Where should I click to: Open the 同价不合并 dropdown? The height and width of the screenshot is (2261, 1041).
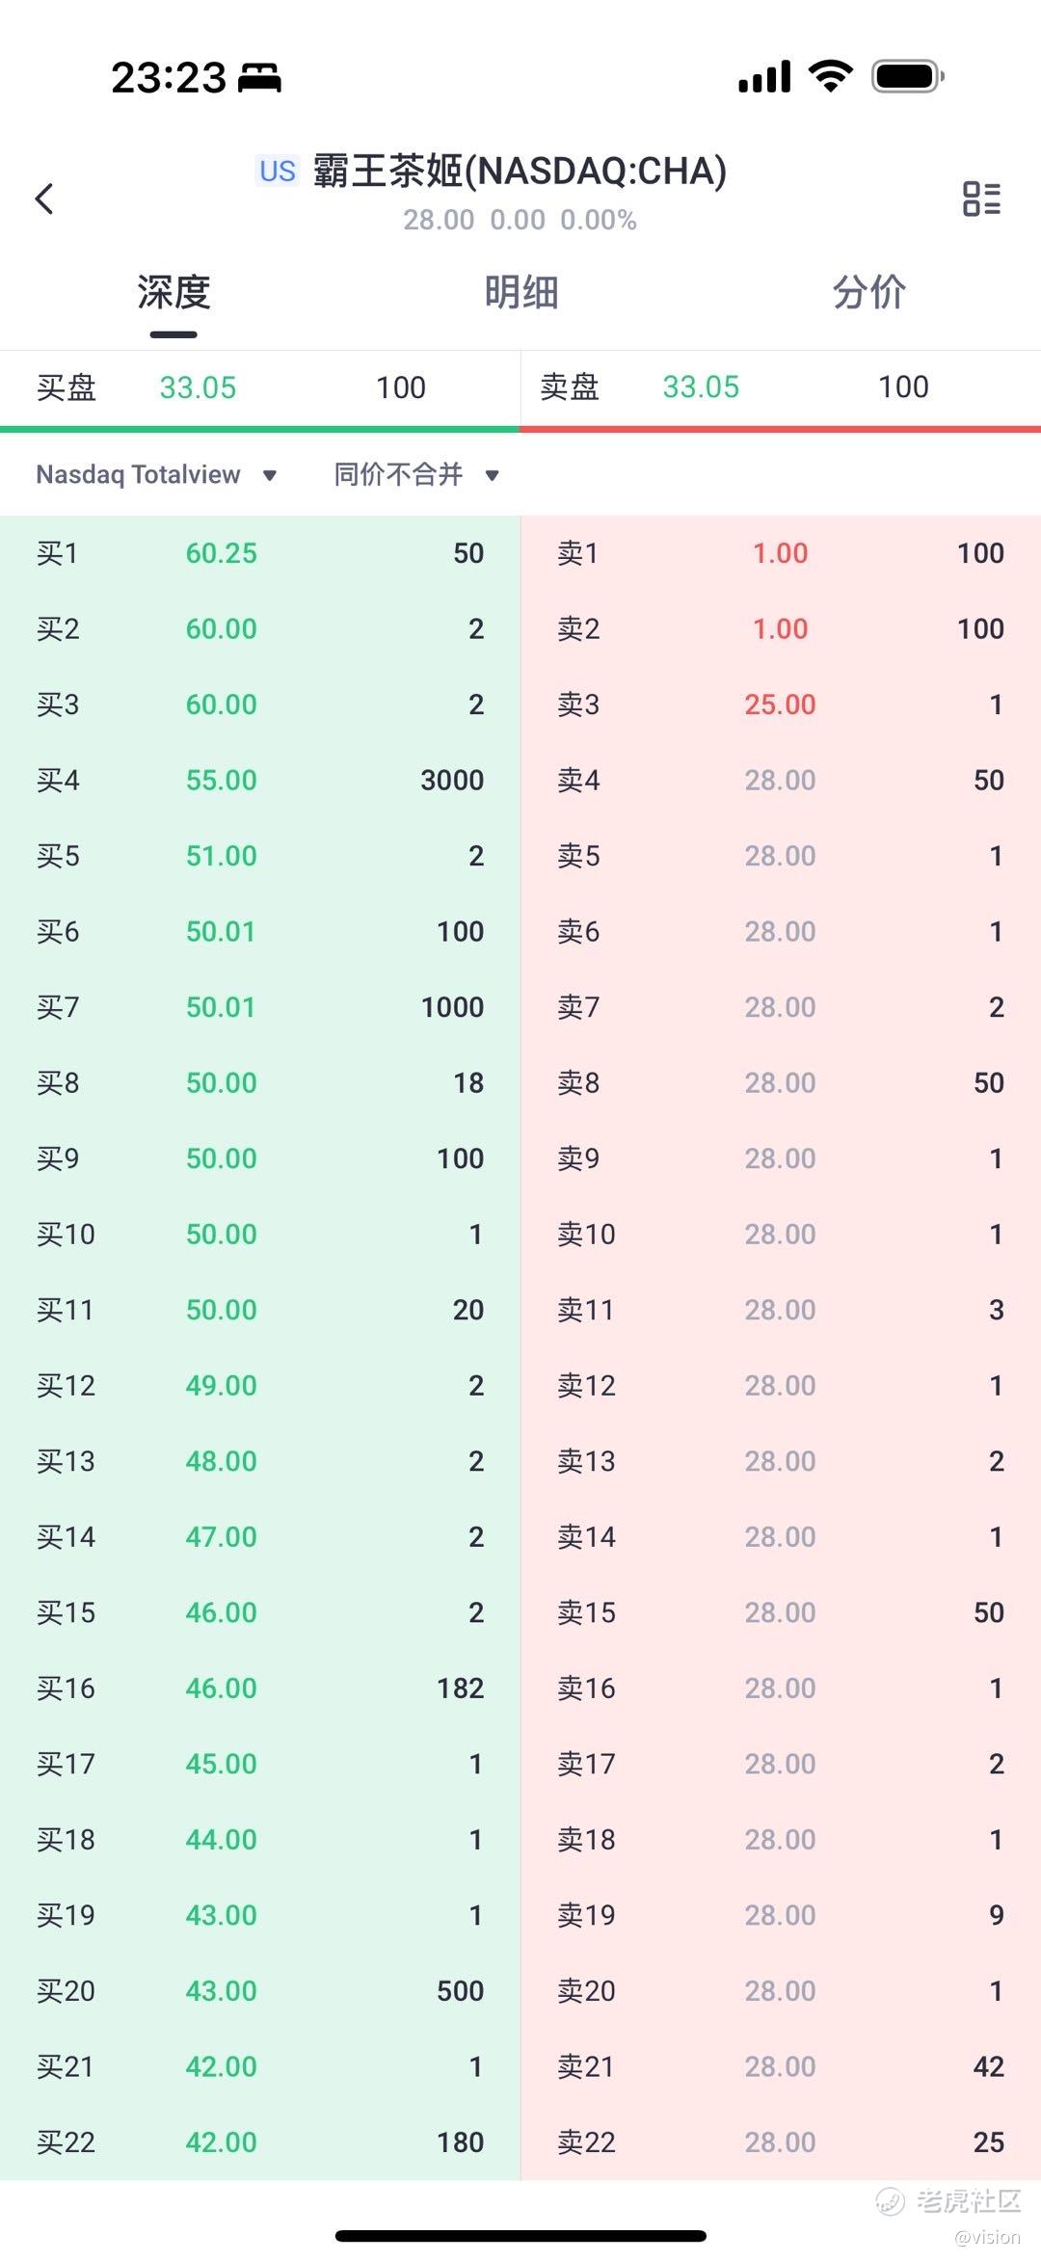point(399,474)
